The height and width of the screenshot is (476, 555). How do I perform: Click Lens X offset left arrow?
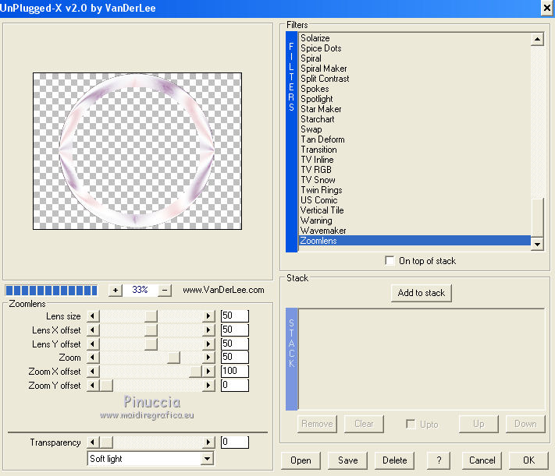tap(93, 330)
